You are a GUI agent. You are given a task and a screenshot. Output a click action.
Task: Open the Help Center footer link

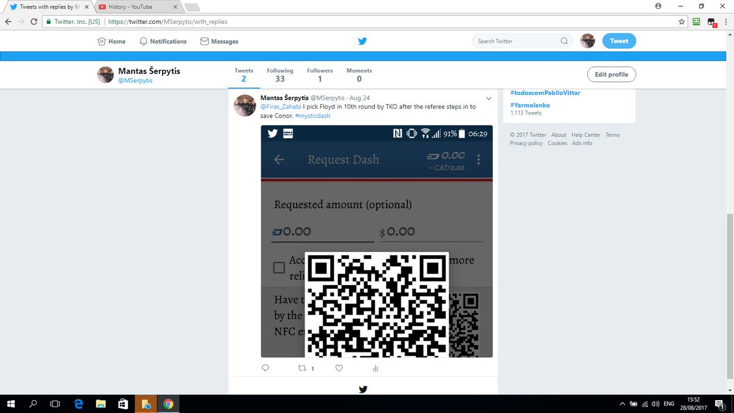click(x=586, y=135)
